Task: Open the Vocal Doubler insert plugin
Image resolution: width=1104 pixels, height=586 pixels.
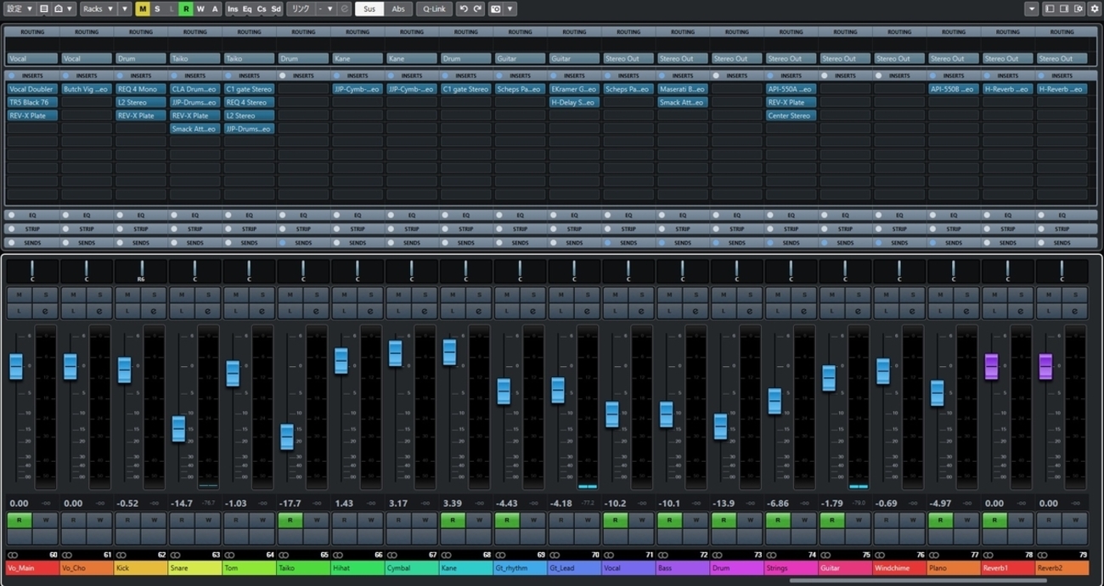Action: (32, 89)
